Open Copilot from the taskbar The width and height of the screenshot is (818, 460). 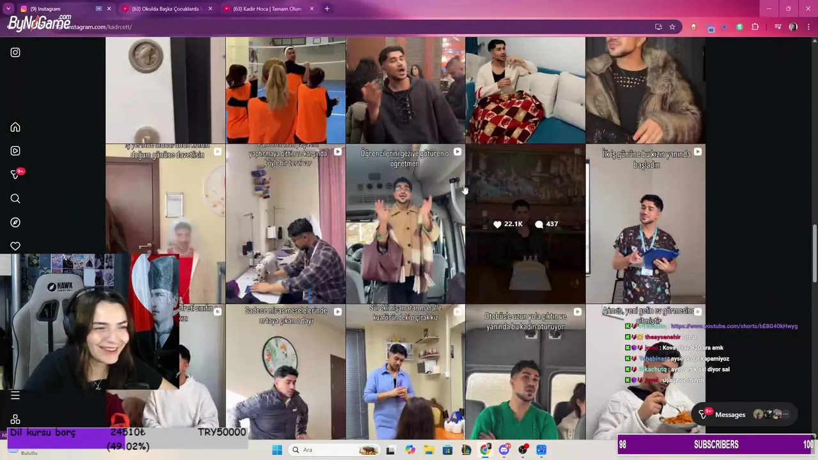pos(410,450)
